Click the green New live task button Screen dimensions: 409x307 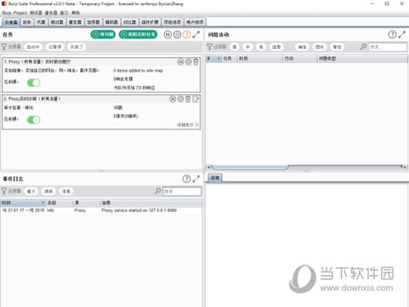tap(138, 34)
